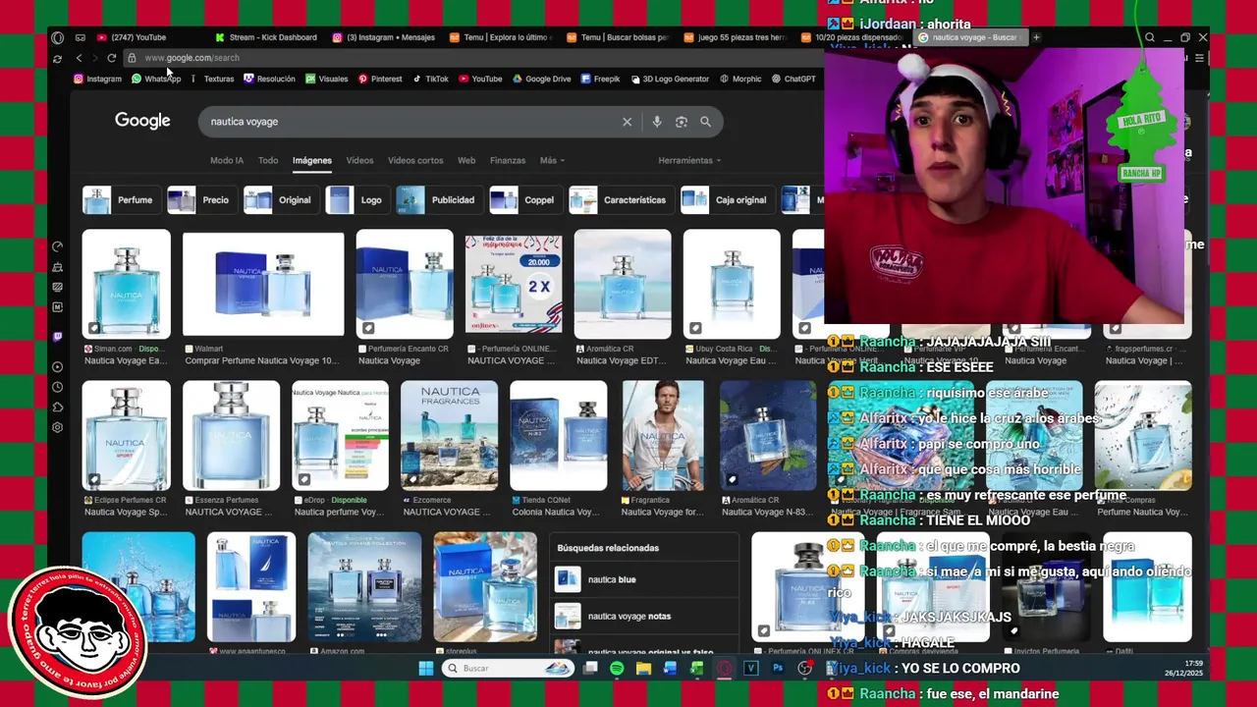Screen dimensions: 1257x707
Task: Open the Siman.com Nautica Voyage image
Action: 126,285
